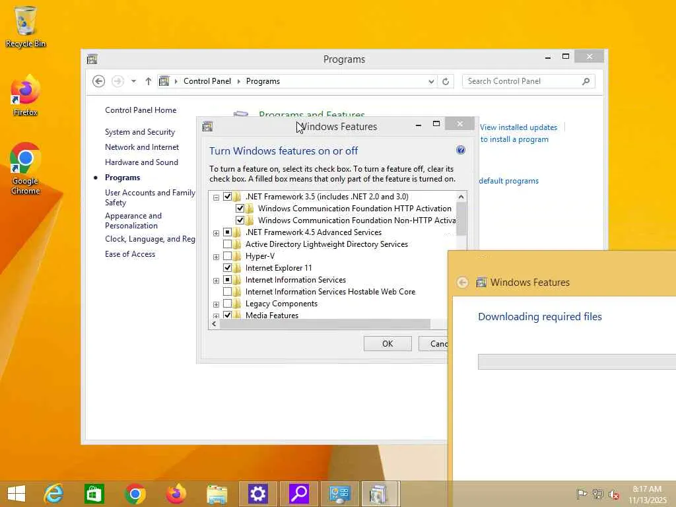676x507 pixels.
Task: Click the Programs window title icon
Action: 92,59
